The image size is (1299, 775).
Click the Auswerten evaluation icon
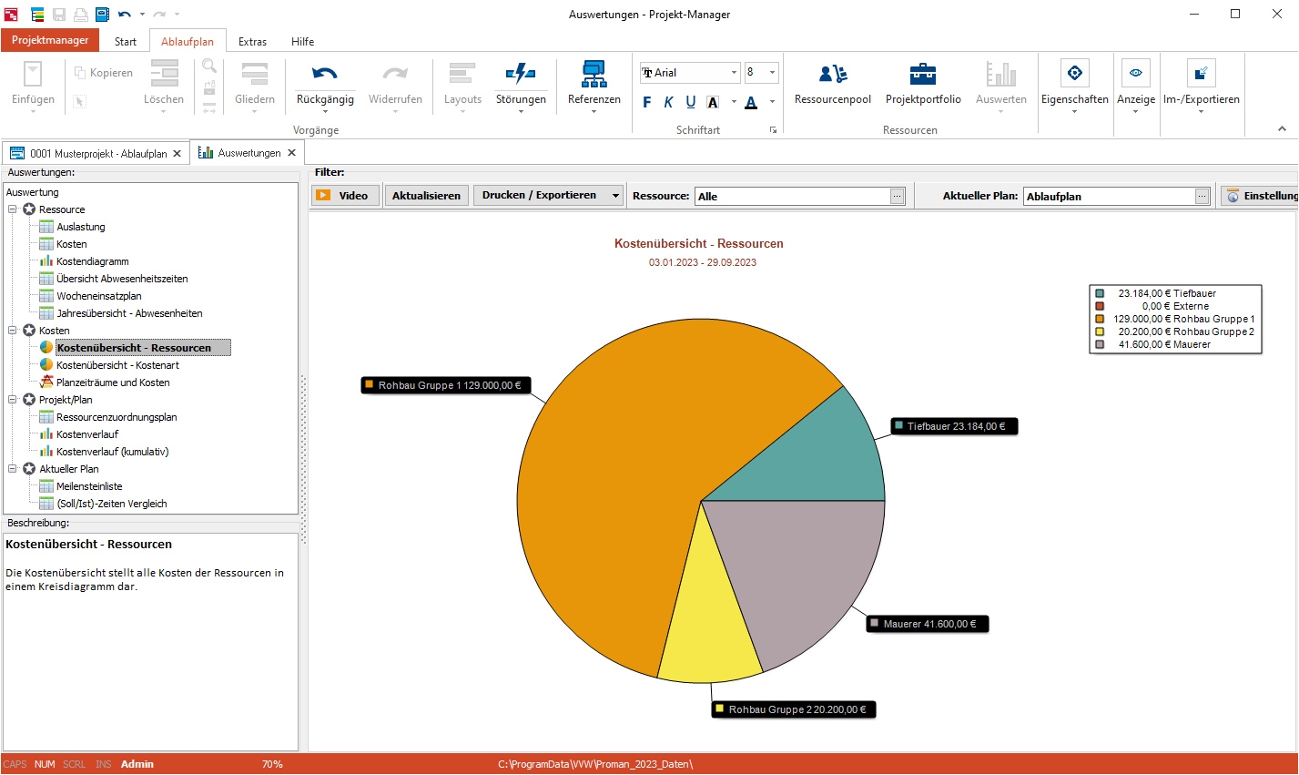tap(1001, 75)
